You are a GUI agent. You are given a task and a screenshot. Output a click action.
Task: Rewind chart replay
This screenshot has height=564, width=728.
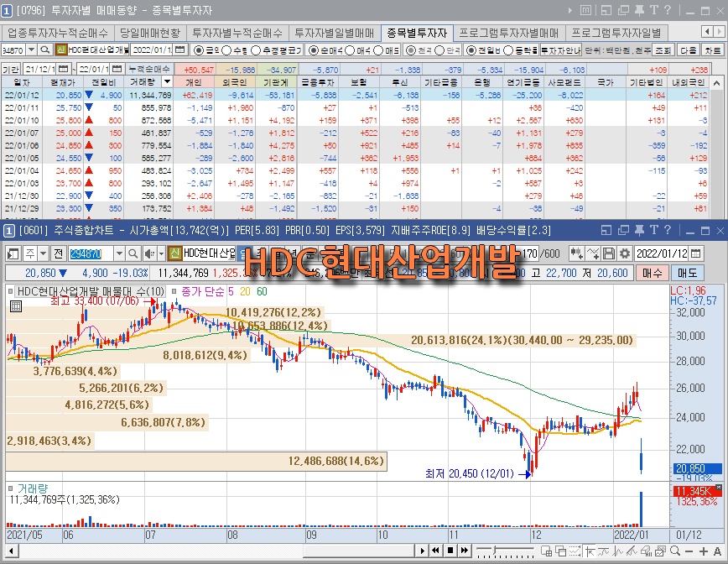click(435, 551)
